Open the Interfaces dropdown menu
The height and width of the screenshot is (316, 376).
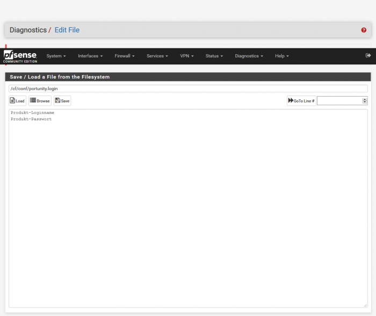[x=90, y=56]
